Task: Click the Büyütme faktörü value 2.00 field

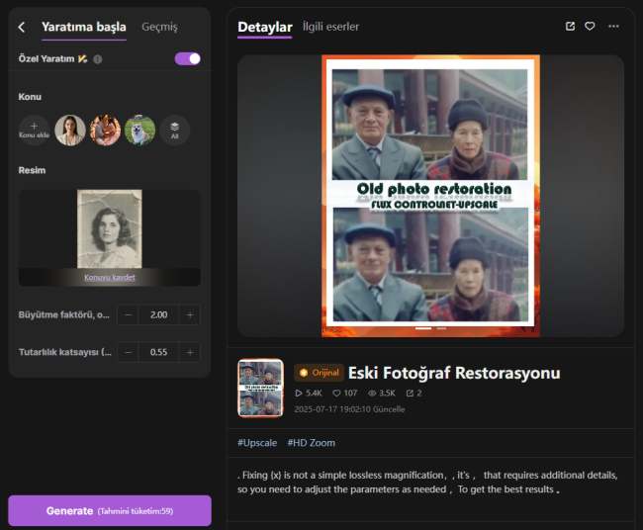Action: [158, 314]
